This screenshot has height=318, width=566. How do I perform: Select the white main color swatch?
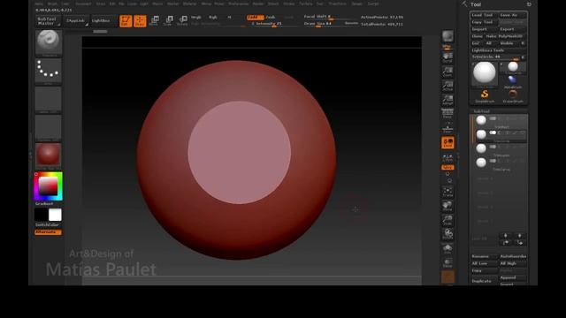[x=55, y=215]
